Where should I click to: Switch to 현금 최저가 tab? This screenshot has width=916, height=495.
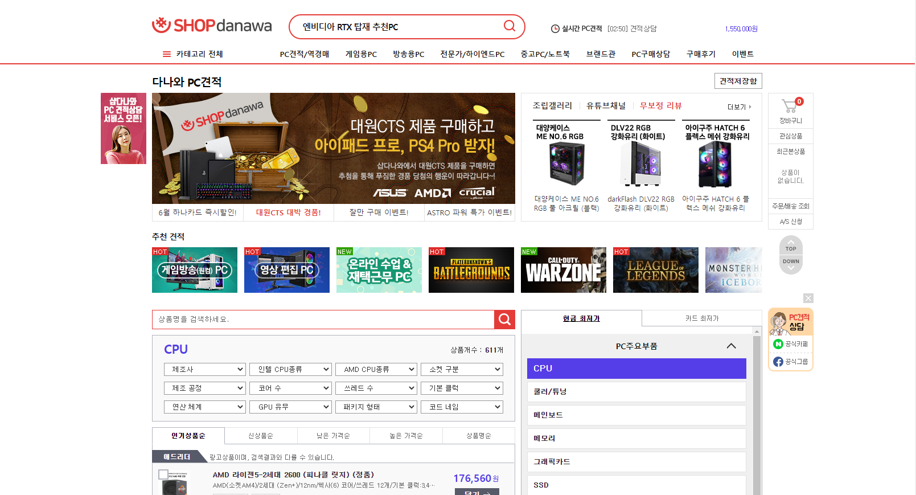581,318
